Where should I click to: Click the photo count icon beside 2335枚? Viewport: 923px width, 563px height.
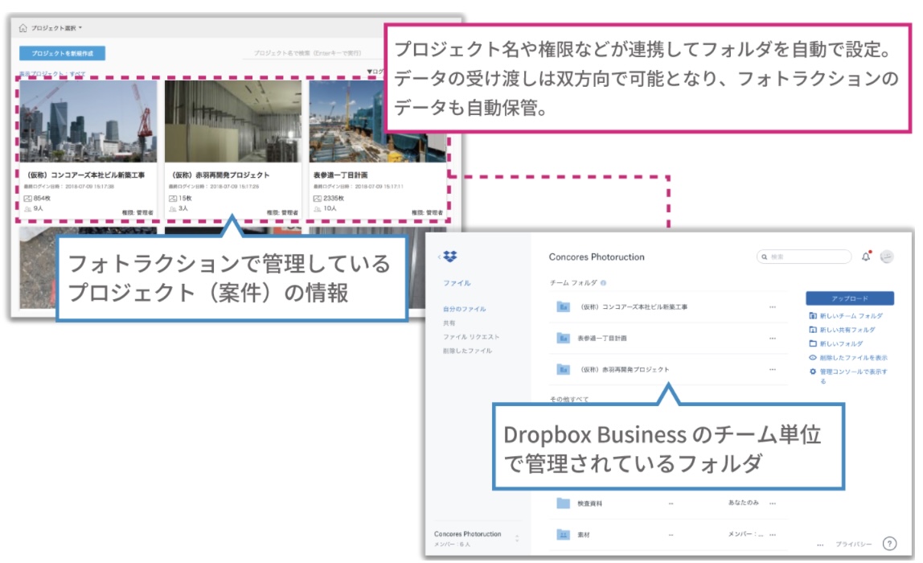[318, 199]
